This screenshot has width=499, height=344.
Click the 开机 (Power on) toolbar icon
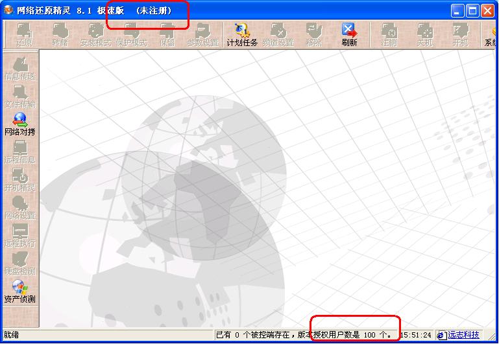(x=461, y=35)
